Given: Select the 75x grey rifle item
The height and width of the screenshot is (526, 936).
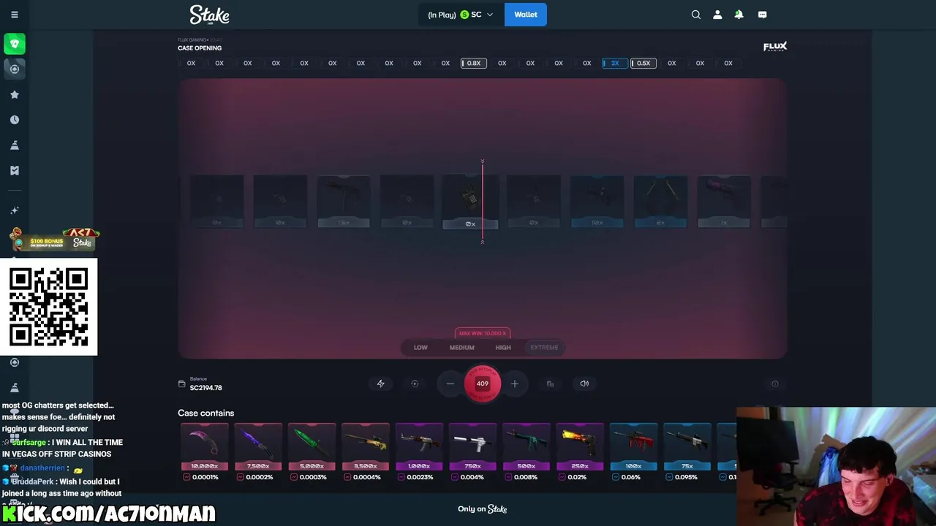Looking at the screenshot, I should point(687,447).
